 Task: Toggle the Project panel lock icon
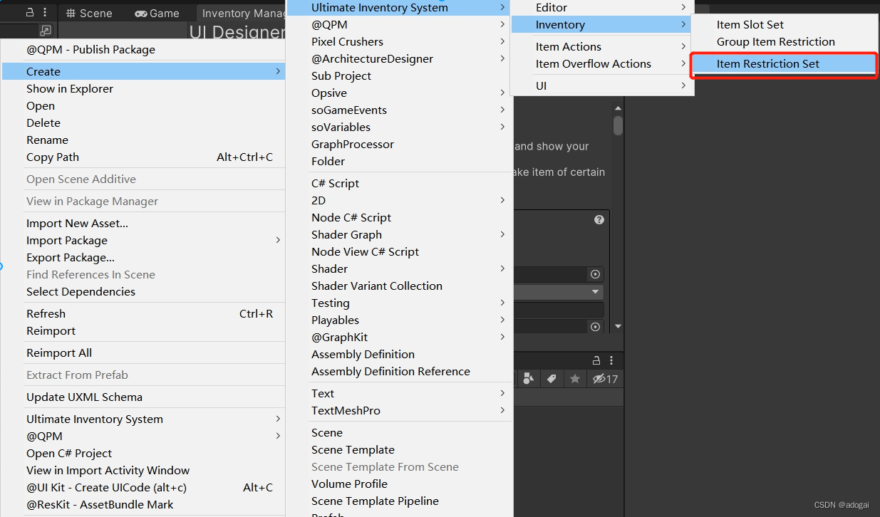coord(597,360)
